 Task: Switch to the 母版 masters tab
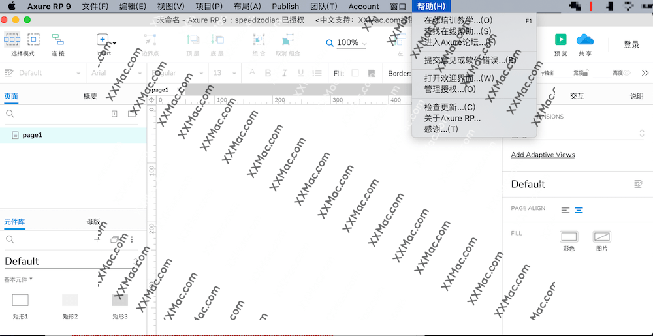point(93,222)
